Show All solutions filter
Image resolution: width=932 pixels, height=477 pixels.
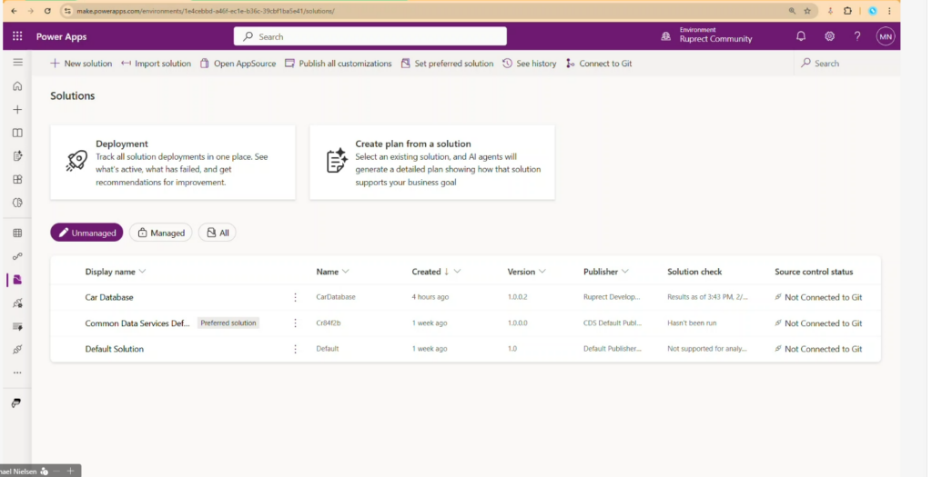(217, 233)
